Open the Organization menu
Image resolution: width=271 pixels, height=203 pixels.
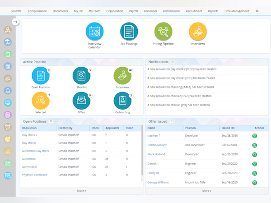tap(115, 11)
